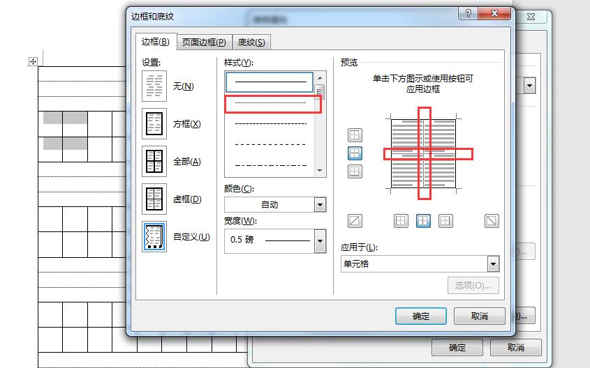
Task: Toggle the inside horizontal border button
Action: pyautogui.click(x=355, y=153)
